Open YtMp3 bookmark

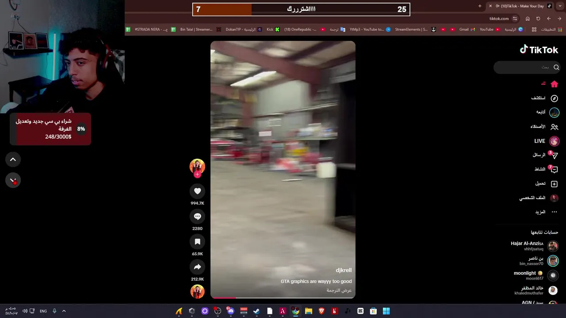pos(370,30)
